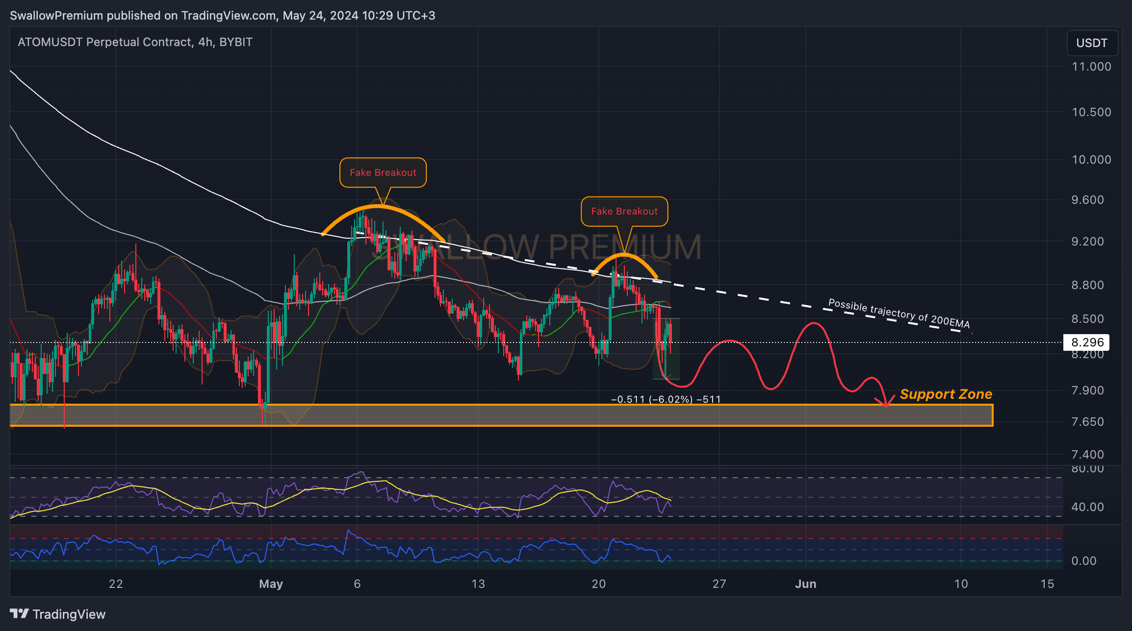Click the date label 10 on time axis
The height and width of the screenshot is (631, 1132).
pyautogui.click(x=961, y=584)
